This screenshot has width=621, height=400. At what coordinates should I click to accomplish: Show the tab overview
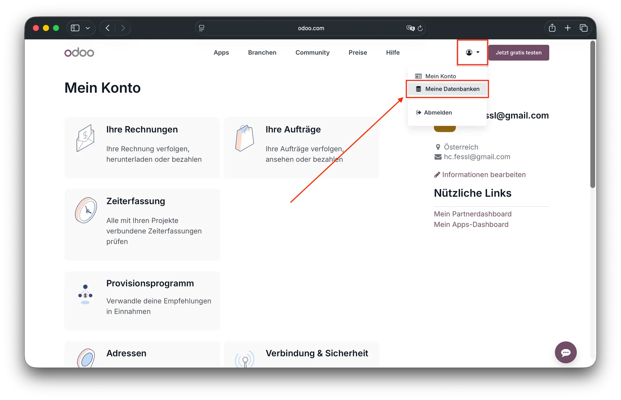tap(584, 28)
